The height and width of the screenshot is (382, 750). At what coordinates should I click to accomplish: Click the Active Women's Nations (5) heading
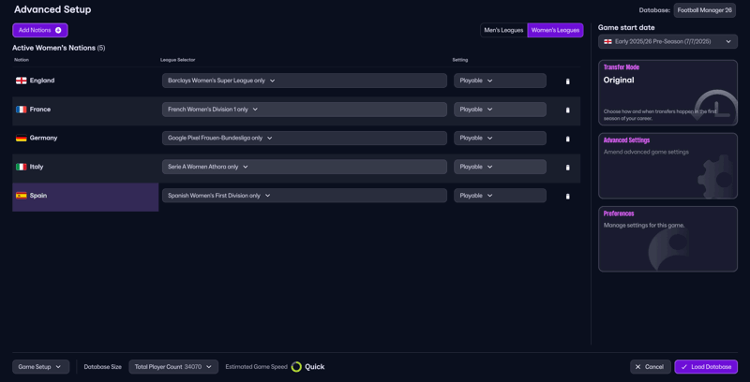(58, 48)
